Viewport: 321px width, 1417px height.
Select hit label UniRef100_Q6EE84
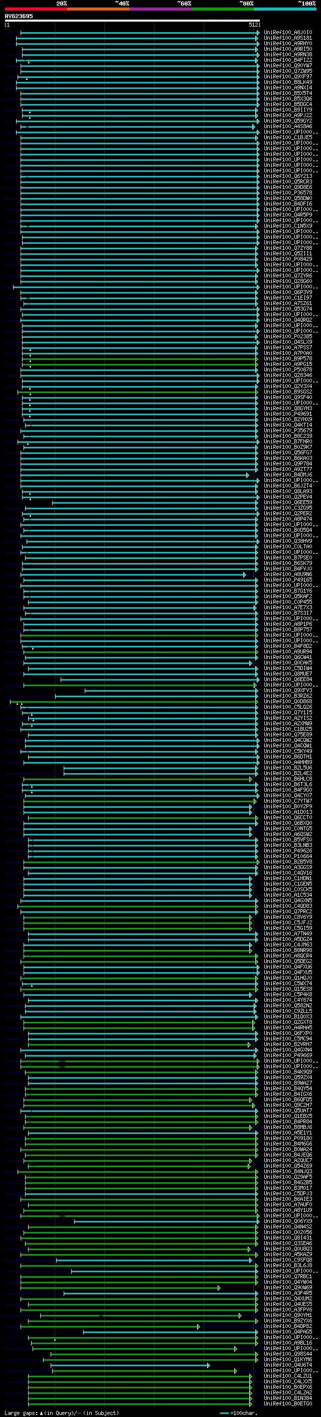[x=288, y=679]
